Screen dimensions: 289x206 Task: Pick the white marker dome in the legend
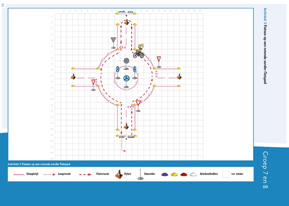[x=193, y=174]
